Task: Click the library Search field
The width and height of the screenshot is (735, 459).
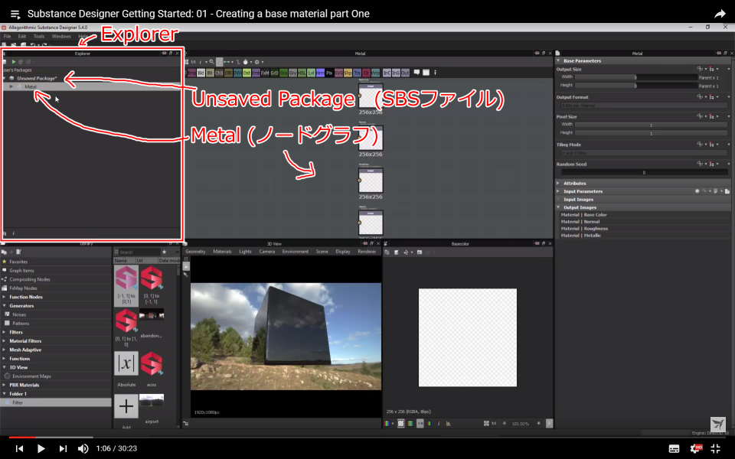Action: point(139,252)
